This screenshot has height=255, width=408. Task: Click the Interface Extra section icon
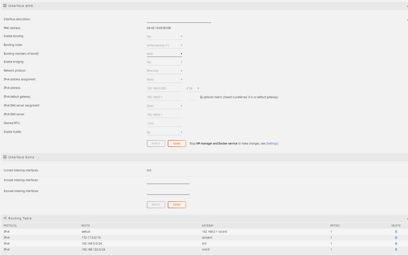(4, 157)
